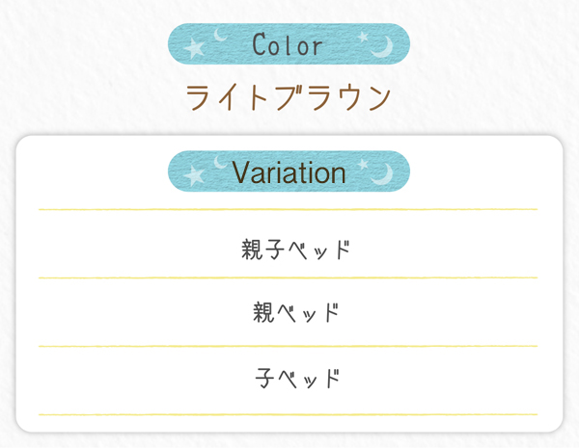
Task: Click the Color banner label
Action: coord(289,44)
